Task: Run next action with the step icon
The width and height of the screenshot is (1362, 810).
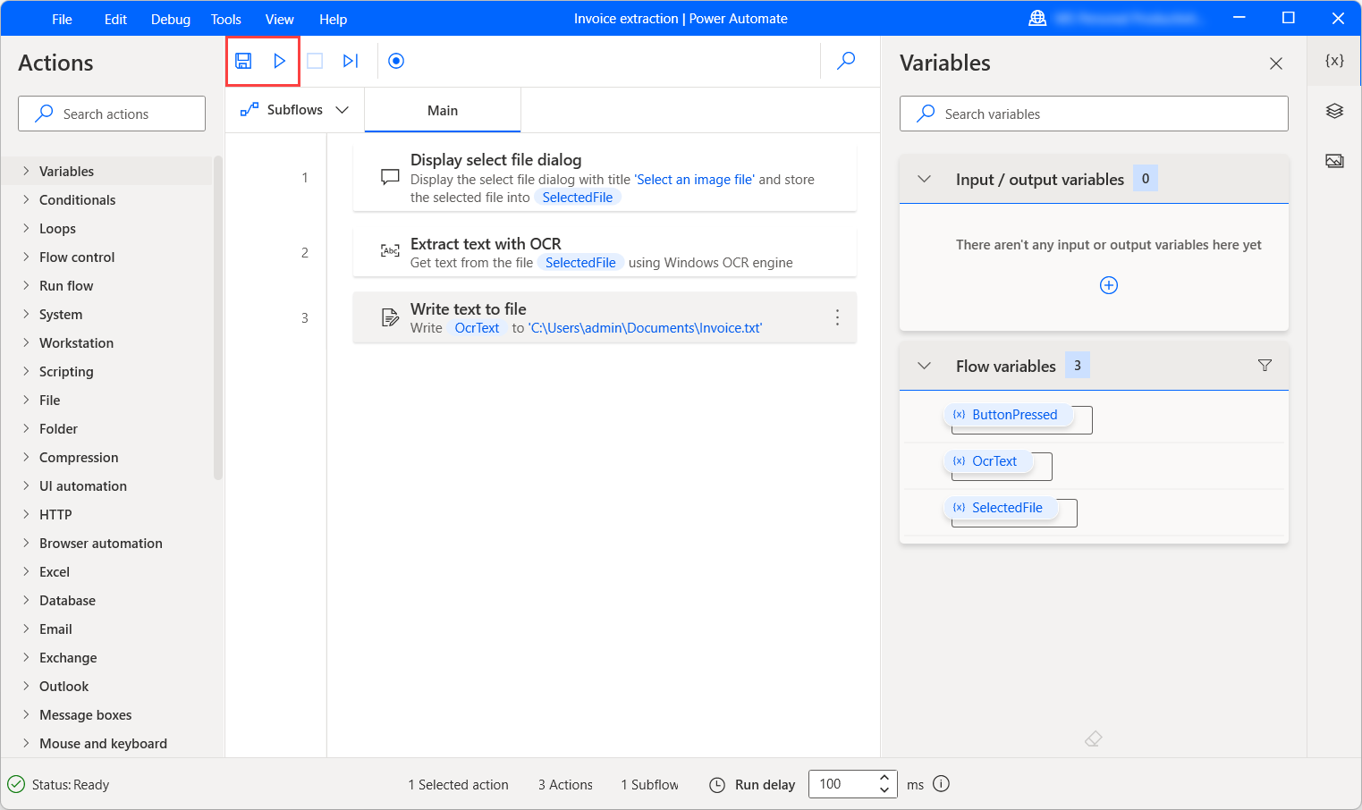Action: tap(351, 61)
